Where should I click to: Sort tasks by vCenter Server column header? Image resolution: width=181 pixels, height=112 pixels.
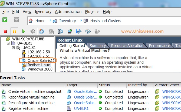point(167,85)
